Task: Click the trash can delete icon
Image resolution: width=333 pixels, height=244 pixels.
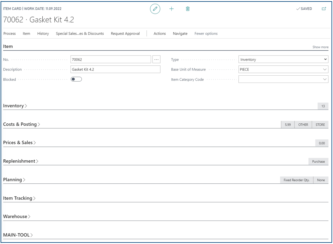Action: click(x=188, y=9)
